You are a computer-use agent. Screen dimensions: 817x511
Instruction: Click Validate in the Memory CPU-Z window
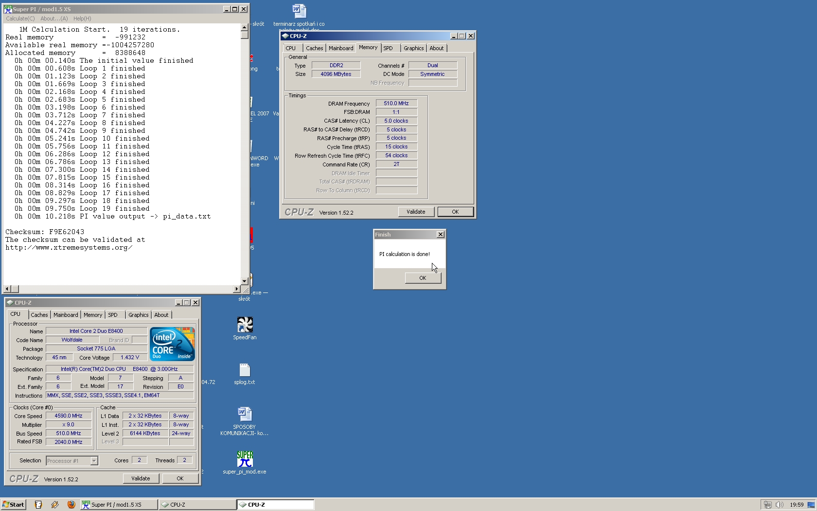click(x=416, y=212)
